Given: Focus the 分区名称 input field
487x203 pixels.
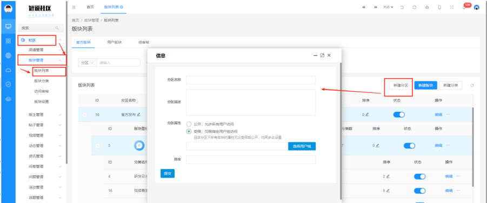Looking at the screenshot, I should [251, 80].
